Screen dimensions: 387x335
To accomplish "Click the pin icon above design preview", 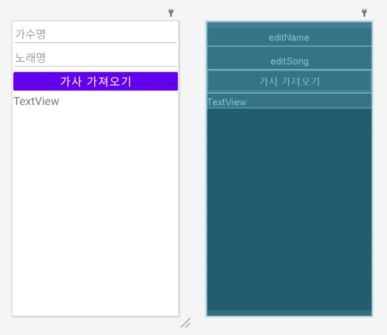I will (x=171, y=13).
